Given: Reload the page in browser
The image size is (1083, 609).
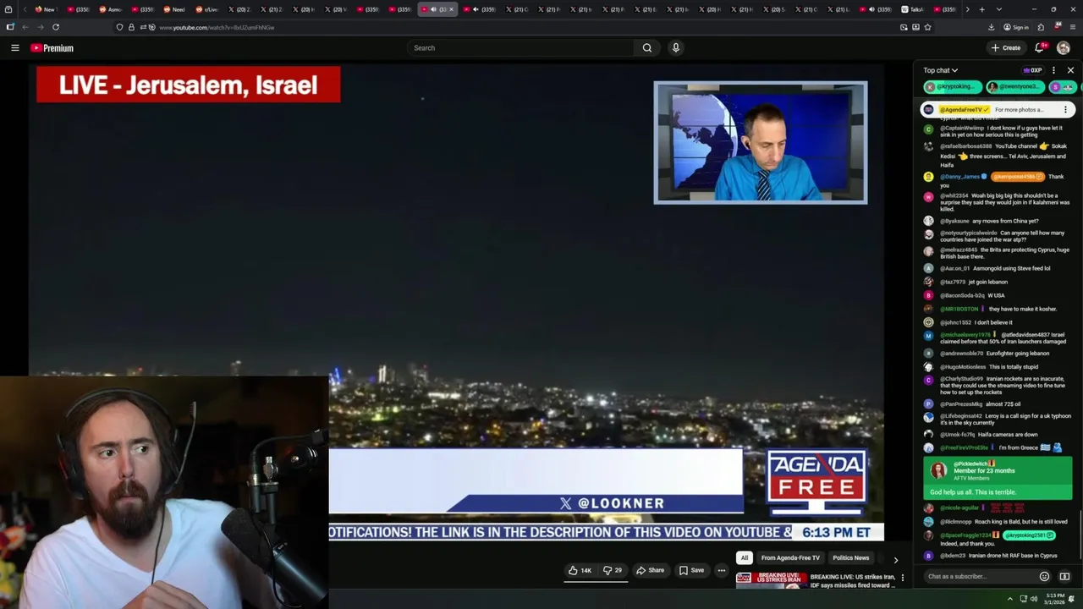Looking at the screenshot, I should click(x=56, y=27).
